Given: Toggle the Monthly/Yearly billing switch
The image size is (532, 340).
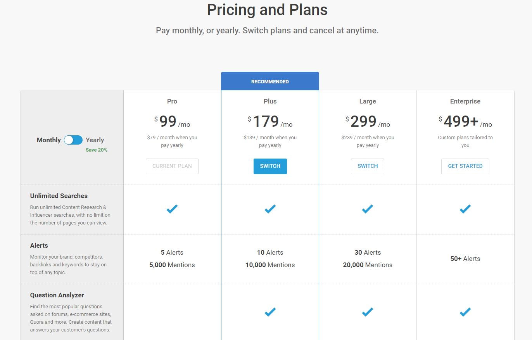Looking at the screenshot, I should coord(73,140).
